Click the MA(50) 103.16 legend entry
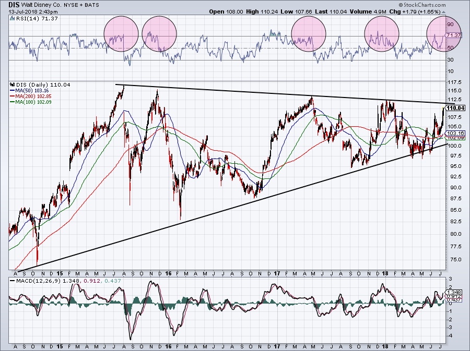 pyautogui.click(x=32, y=90)
